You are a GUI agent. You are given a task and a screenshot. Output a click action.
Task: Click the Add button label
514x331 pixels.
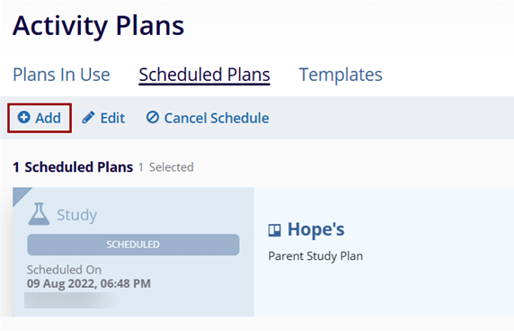49,118
